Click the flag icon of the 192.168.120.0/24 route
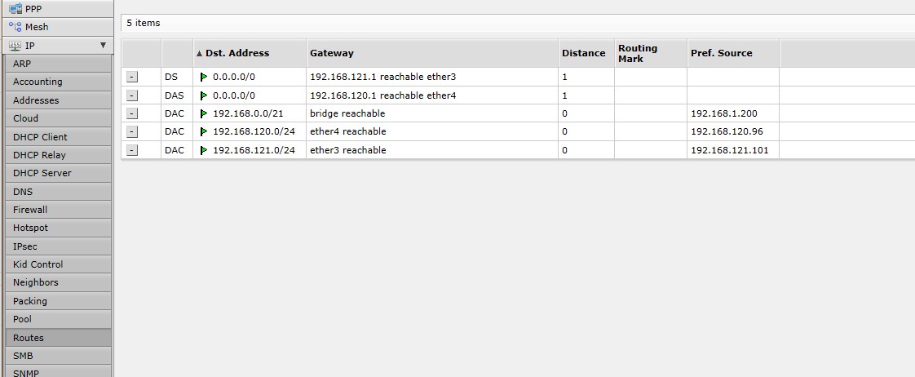The width and height of the screenshot is (915, 377). (x=204, y=132)
